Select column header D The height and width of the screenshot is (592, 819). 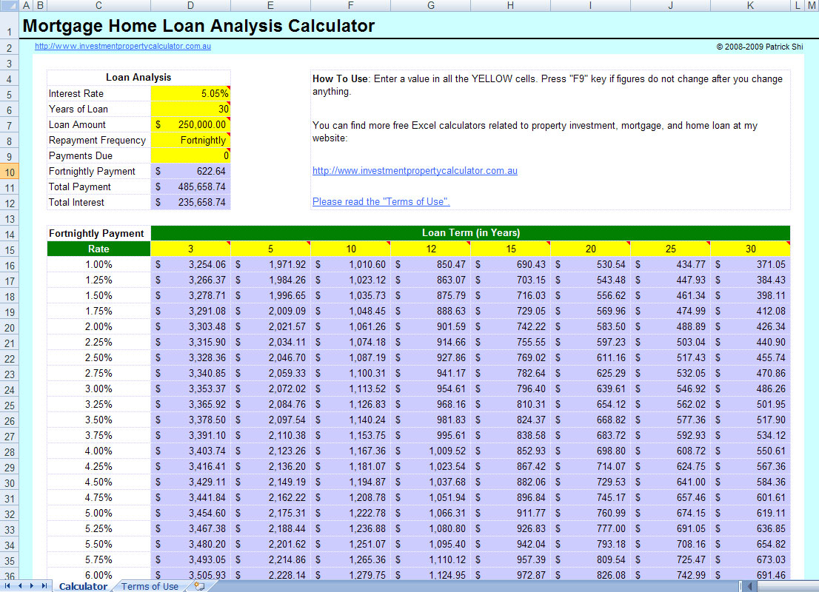[x=190, y=6]
